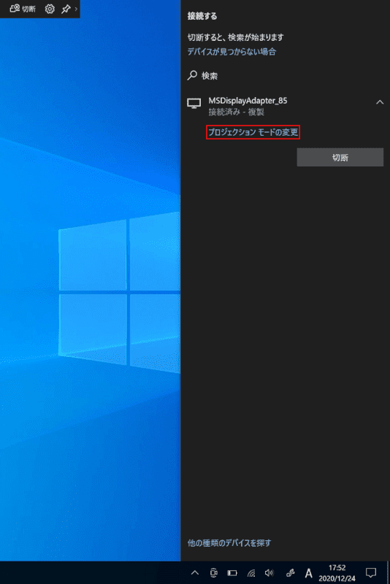Open the battery status tray icon

point(232,573)
